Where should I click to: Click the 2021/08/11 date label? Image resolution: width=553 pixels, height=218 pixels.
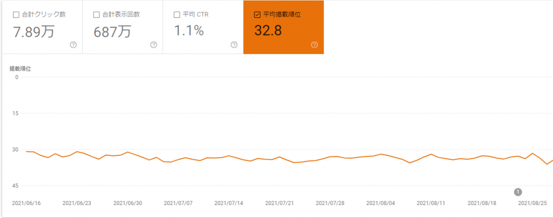coord(431,203)
